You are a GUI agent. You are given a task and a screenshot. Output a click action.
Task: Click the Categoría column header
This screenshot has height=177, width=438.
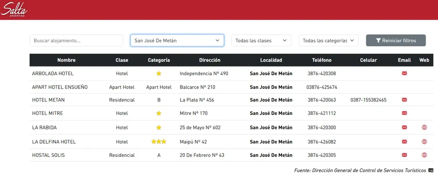(159, 60)
